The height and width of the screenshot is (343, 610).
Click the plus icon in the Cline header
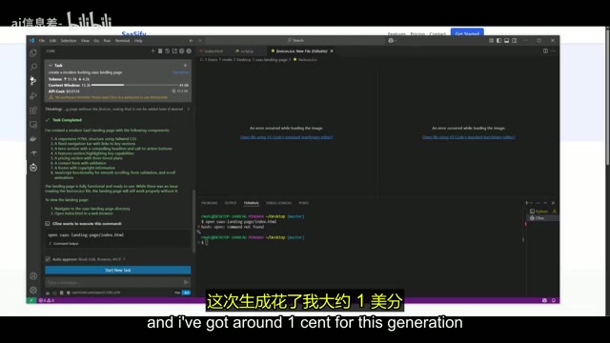pyautogui.click(x=152, y=50)
